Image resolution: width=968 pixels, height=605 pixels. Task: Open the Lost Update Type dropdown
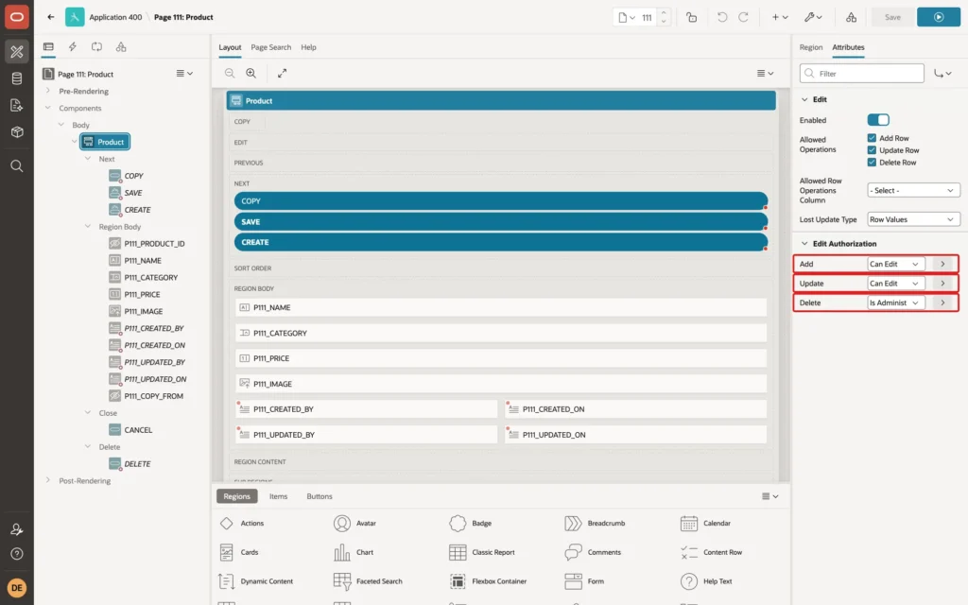tap(913, 219)
